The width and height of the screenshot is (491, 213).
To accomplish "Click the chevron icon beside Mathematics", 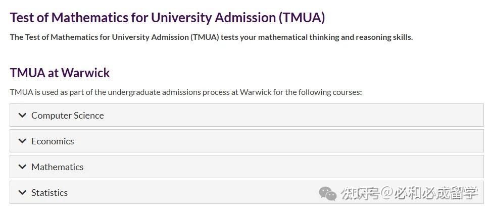I will [x=22, y=167].
